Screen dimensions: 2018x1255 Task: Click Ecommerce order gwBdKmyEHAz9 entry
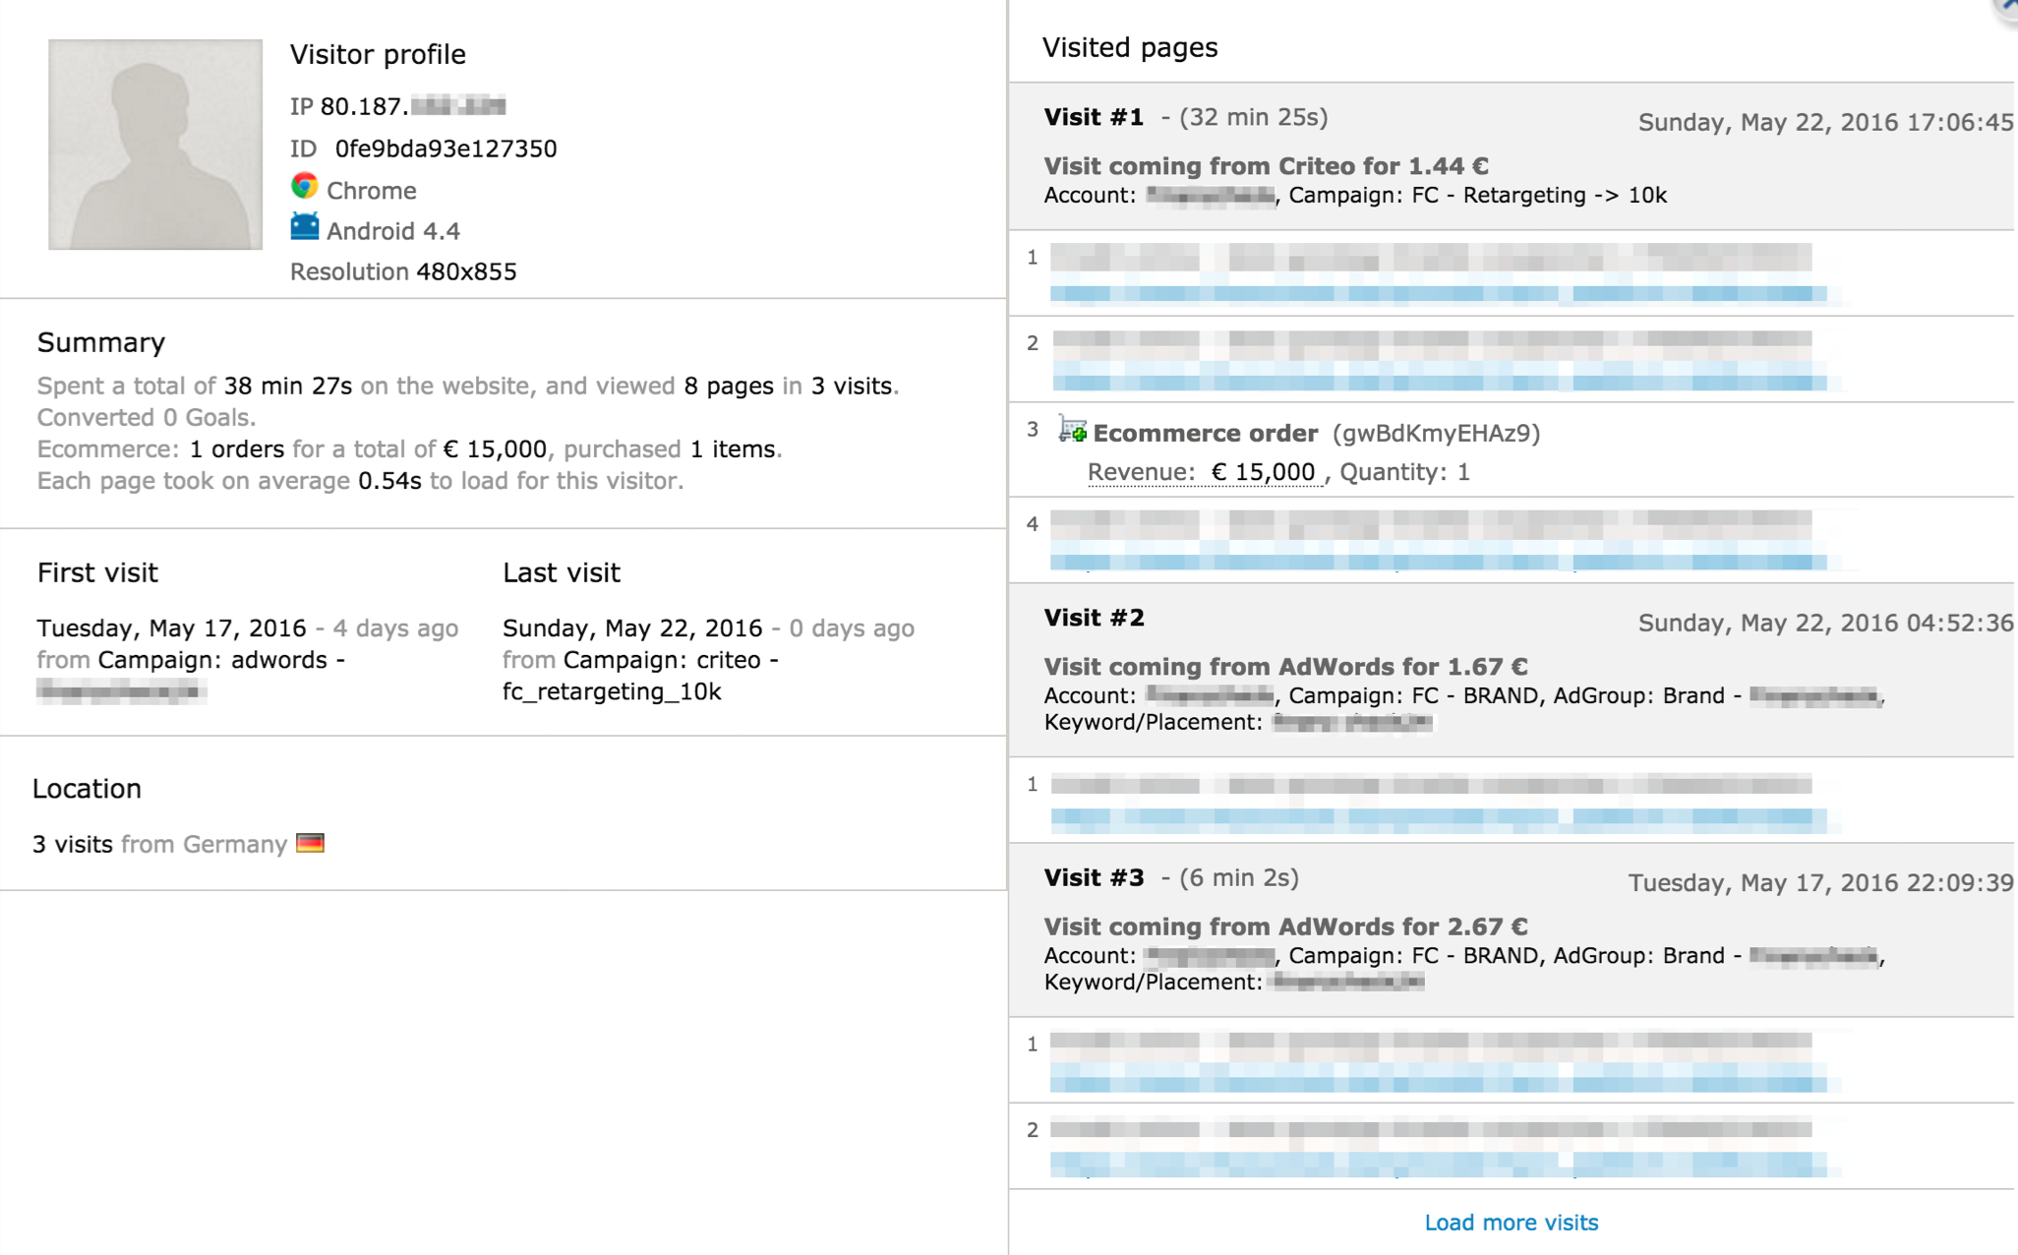tap(1316, 433)
